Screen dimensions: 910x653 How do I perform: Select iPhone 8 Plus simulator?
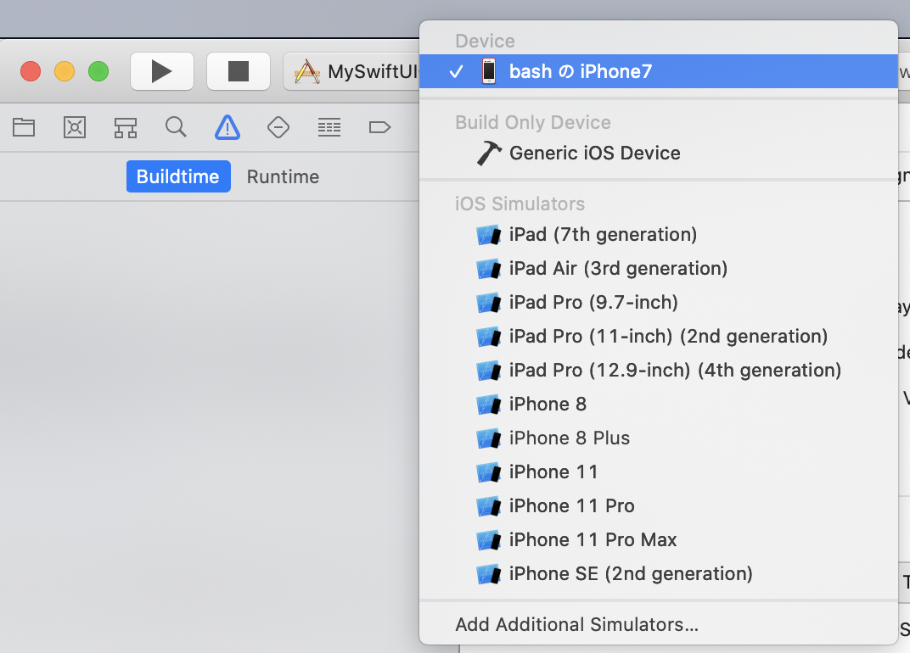659,438
